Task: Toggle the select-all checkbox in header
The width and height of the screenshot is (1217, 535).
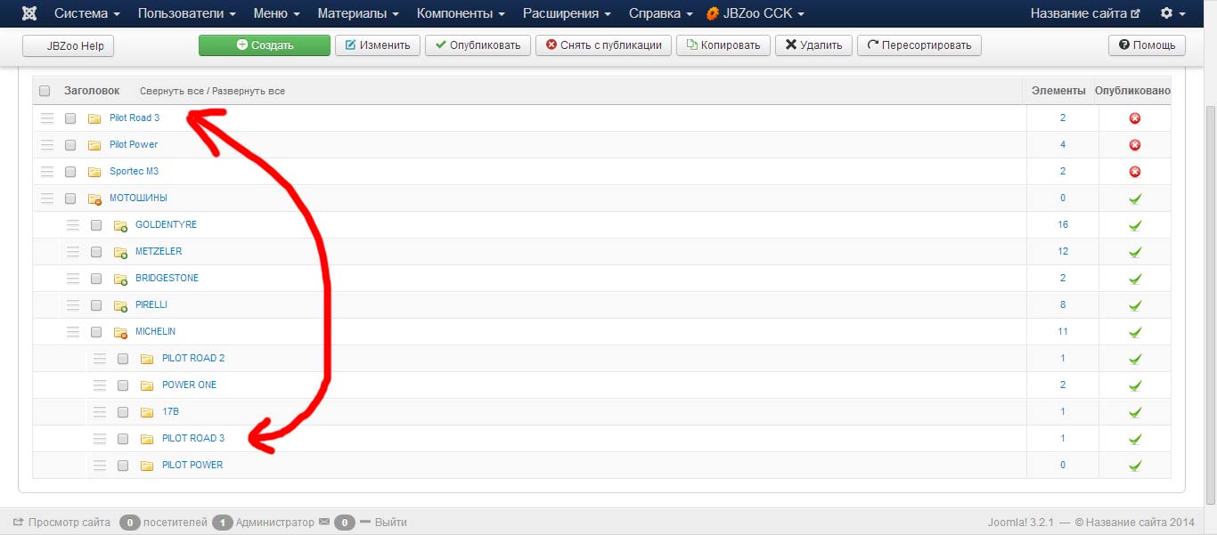Action: (x=45, y=91)
